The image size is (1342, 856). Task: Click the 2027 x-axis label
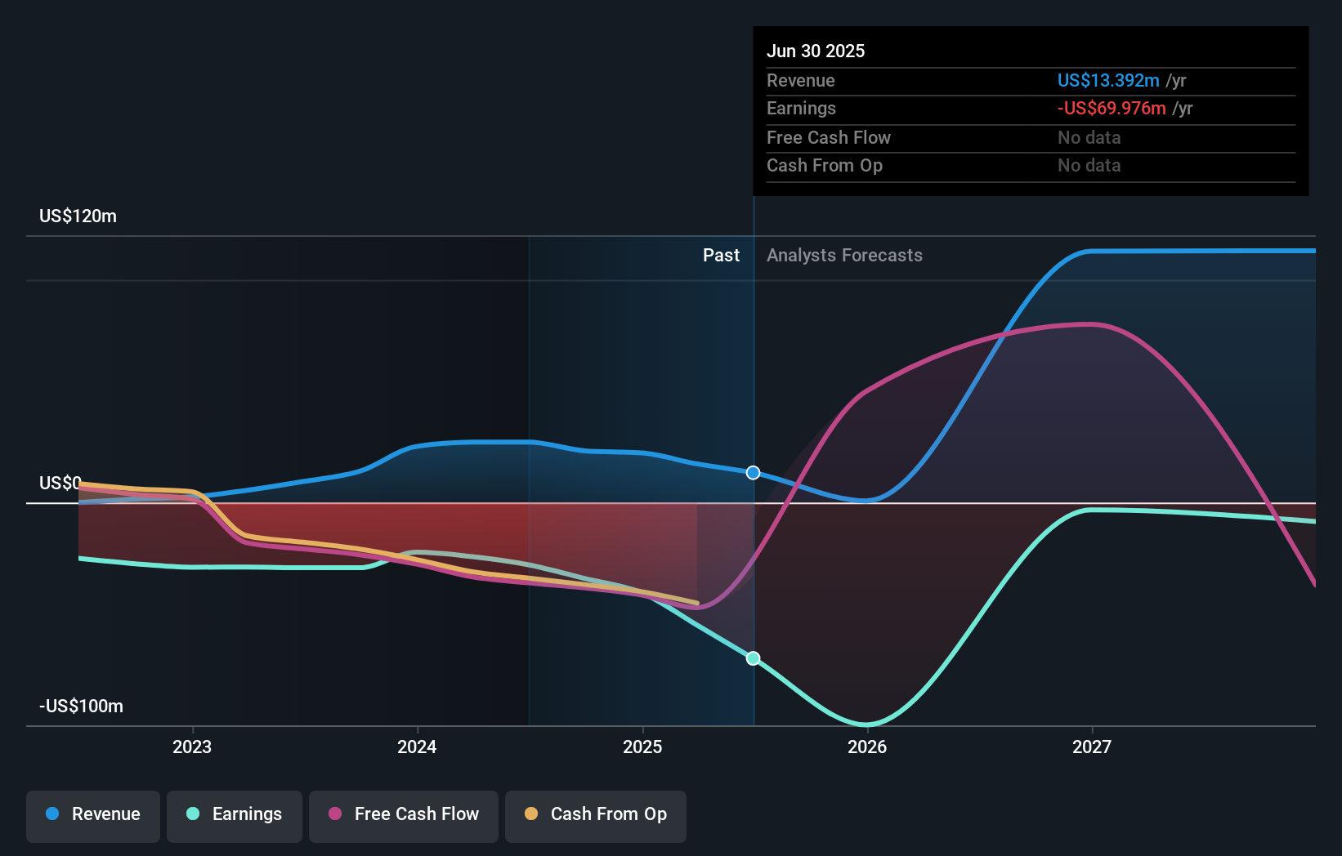1092,747
